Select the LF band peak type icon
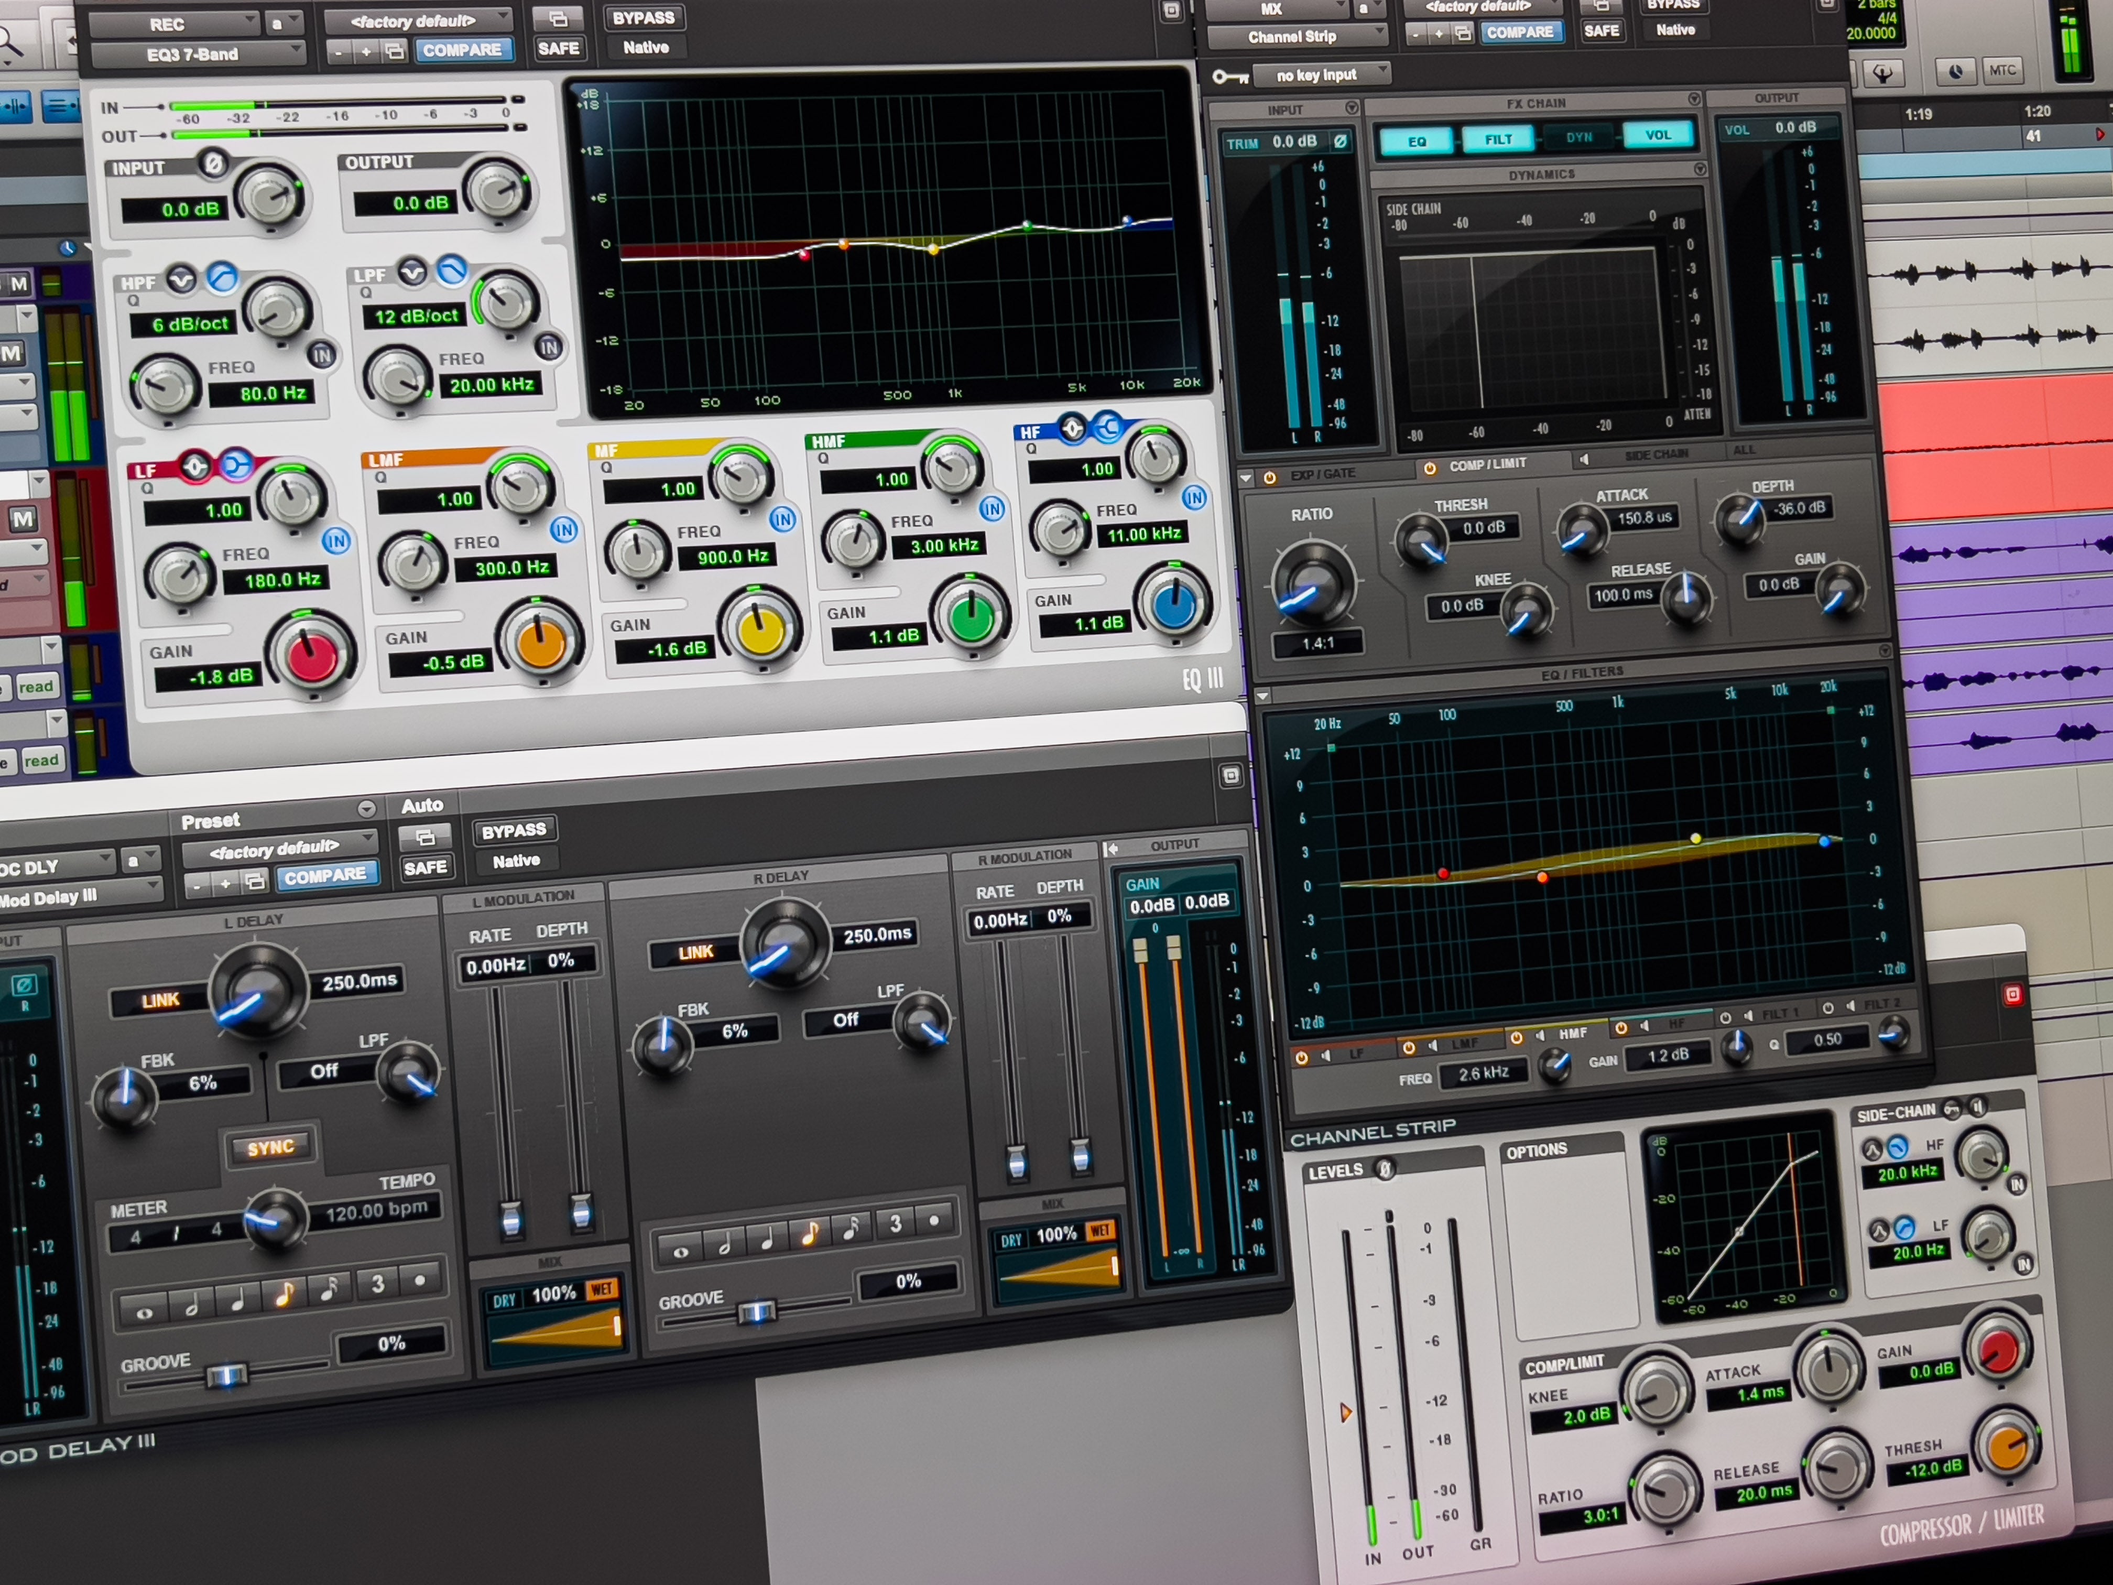2113x1585 pixels. tap(195, 466)
